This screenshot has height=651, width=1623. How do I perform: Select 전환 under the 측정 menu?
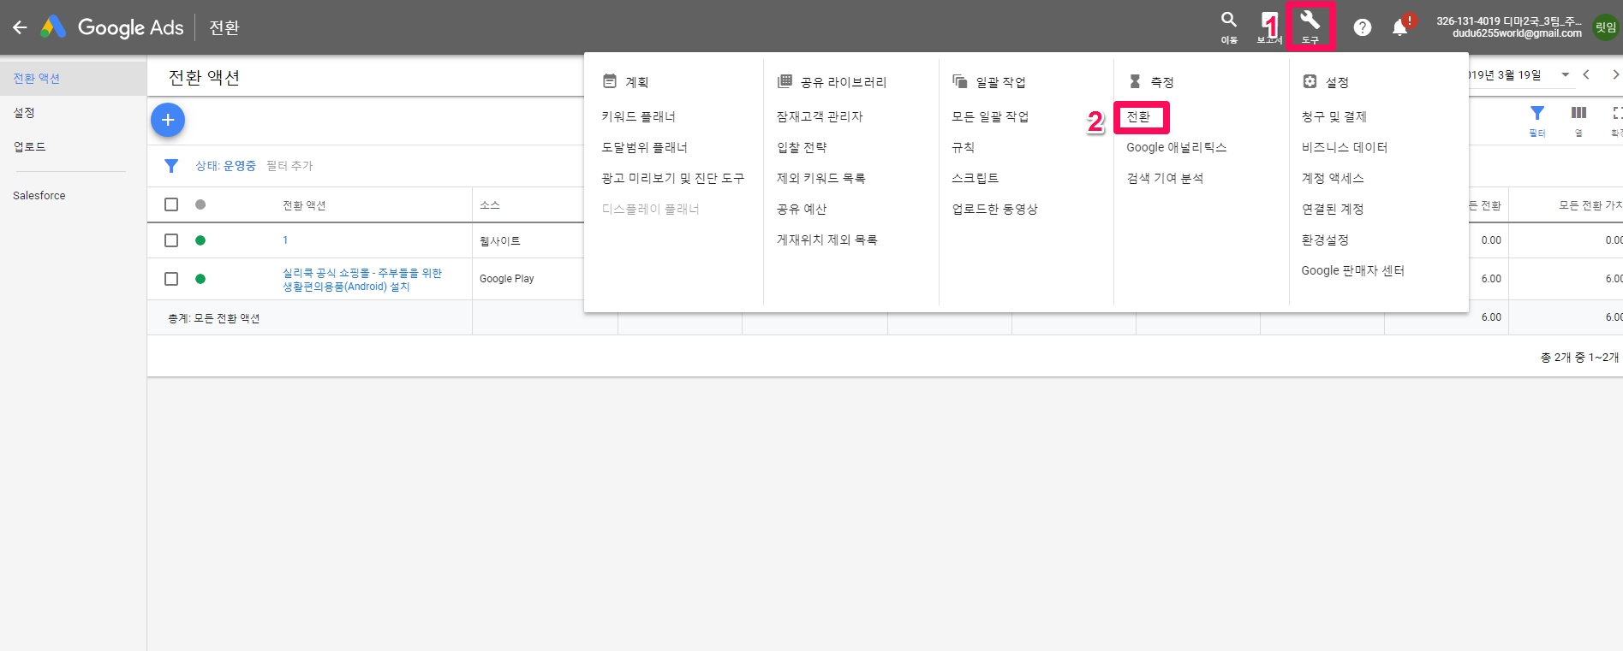point(1138,117)
